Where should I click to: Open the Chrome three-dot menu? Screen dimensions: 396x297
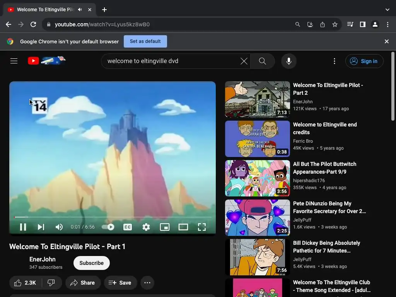[387, 24]
